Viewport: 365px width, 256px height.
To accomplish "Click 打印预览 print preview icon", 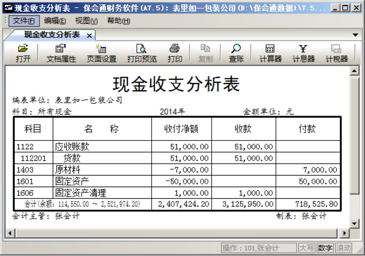I will [142, 53].
